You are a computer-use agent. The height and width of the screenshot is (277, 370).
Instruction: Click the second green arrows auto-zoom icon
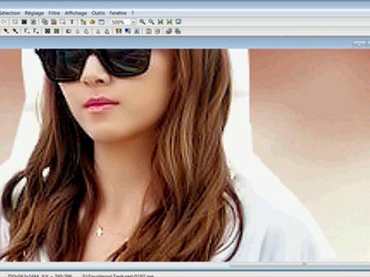pos(170,22)
